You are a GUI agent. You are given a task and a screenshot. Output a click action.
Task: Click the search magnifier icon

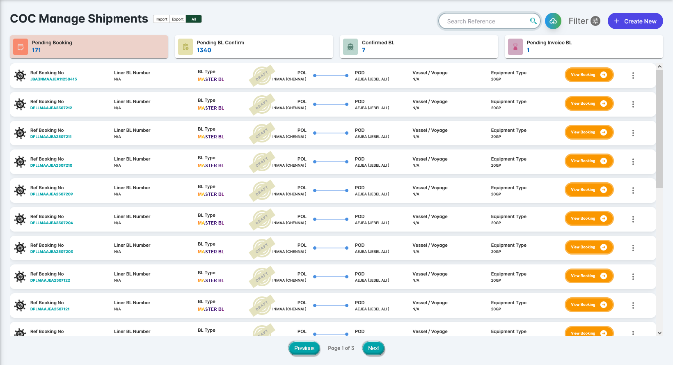(x=533, y=21)
